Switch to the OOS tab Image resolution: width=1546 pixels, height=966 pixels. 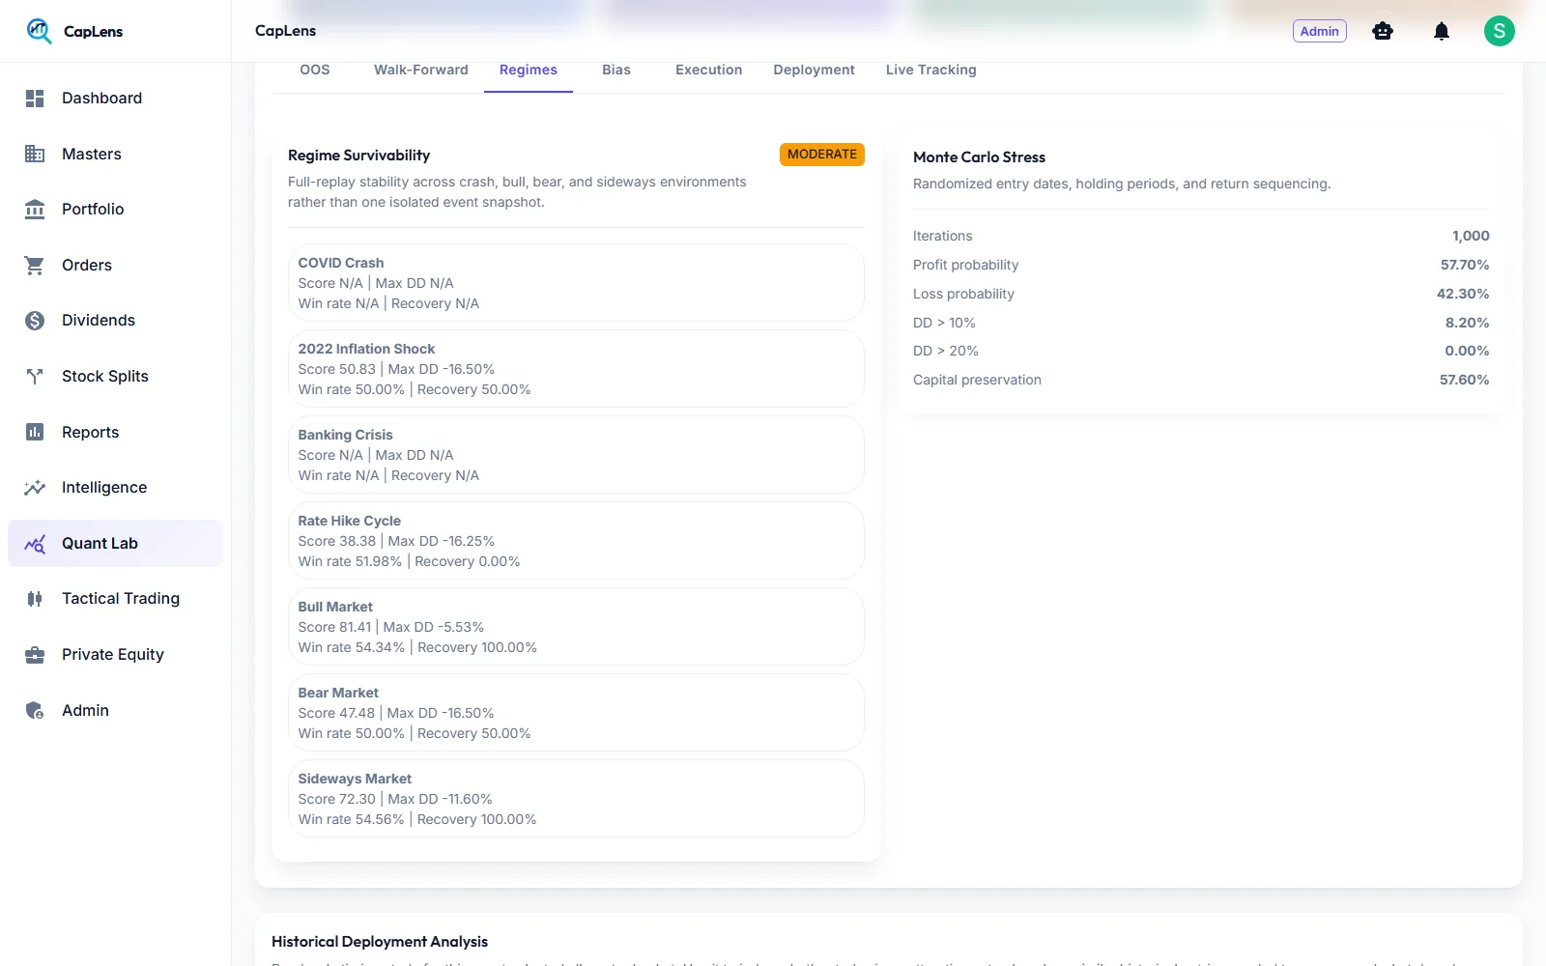tap(315, 70)
